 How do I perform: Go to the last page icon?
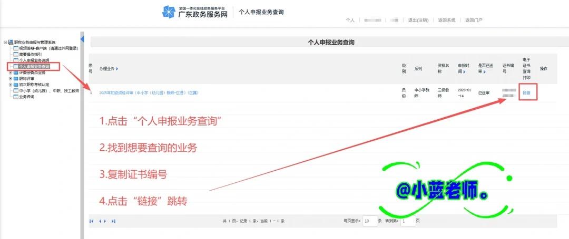[x=114, y=221]
